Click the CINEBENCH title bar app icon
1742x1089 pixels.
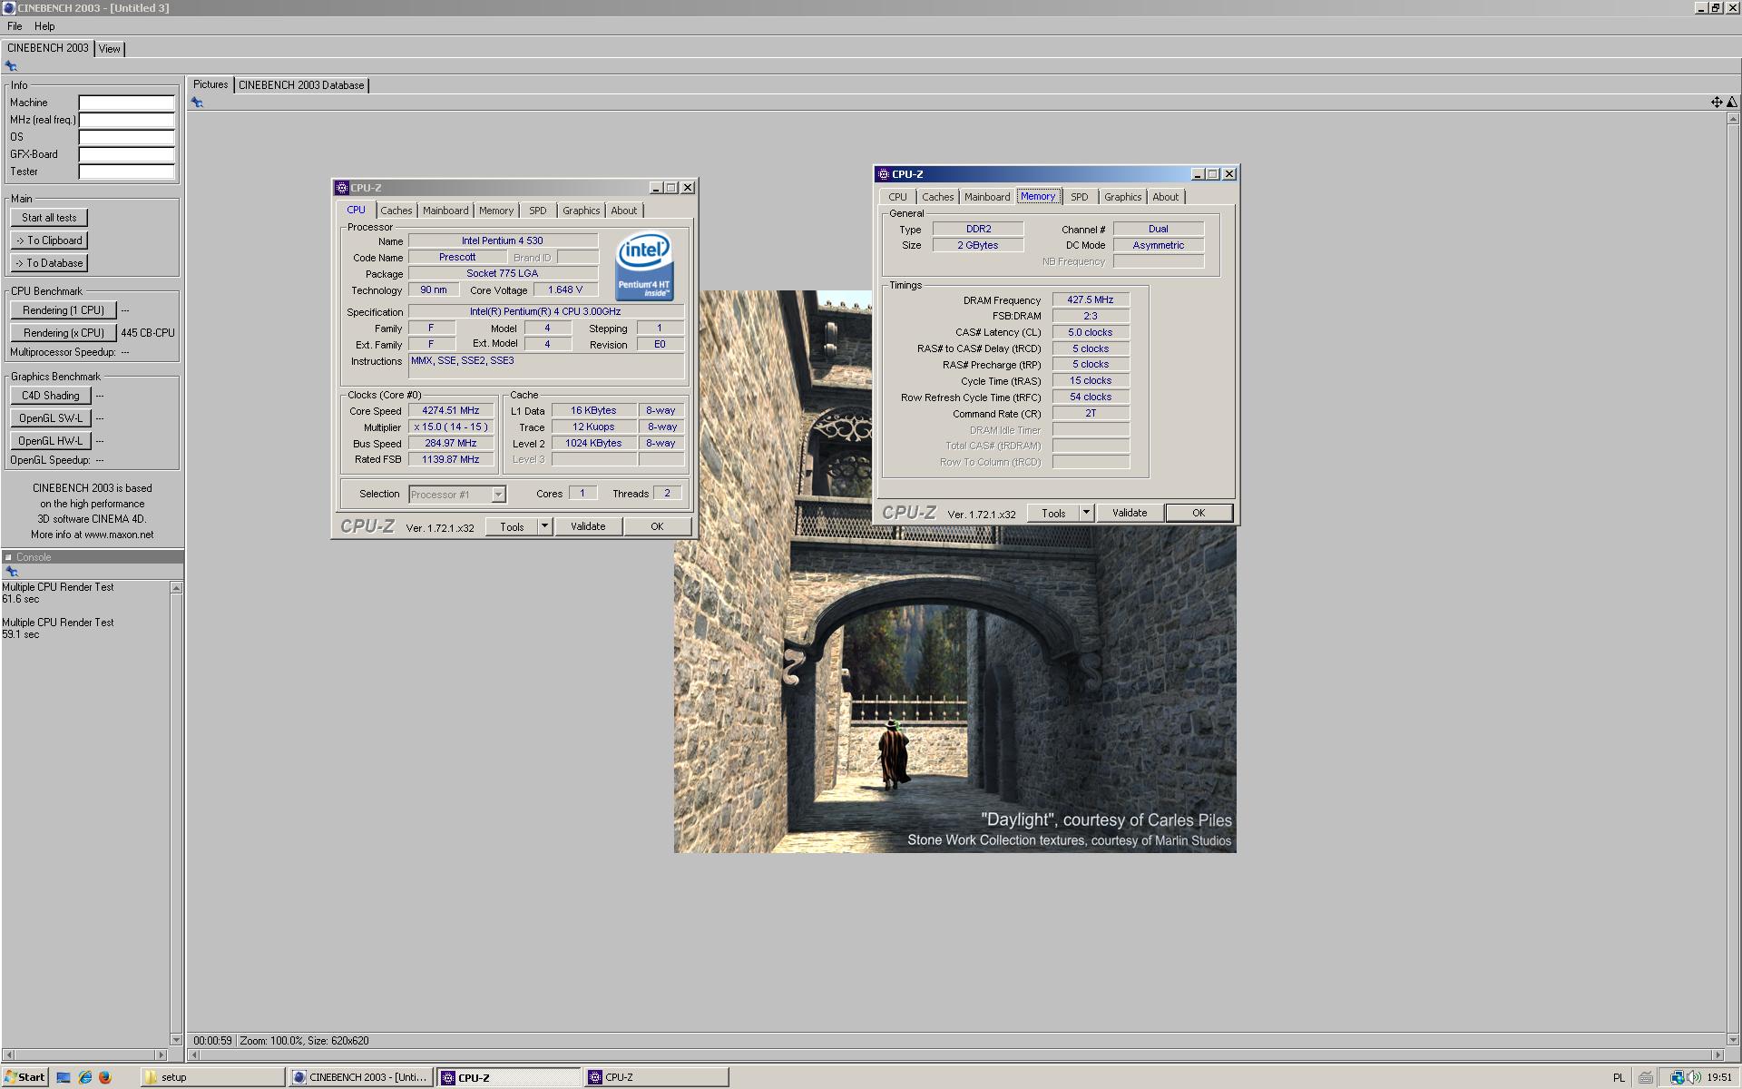coord(9,7)
